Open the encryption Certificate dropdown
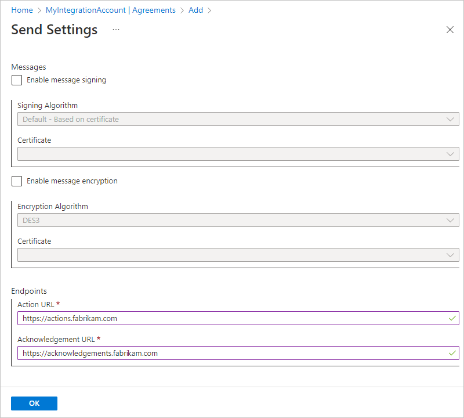The width and height of the screenshot is (464, 418). [238, 255]
